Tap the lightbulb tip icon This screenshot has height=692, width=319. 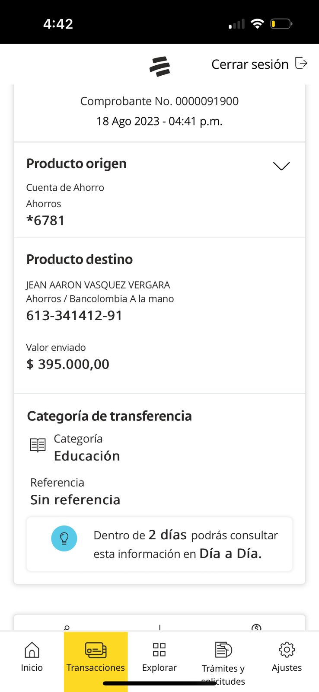coord(64,538)
